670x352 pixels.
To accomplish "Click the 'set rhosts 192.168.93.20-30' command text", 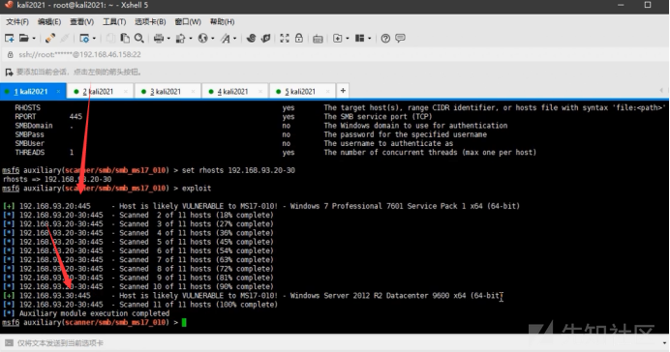I will [x=238, y=170].
